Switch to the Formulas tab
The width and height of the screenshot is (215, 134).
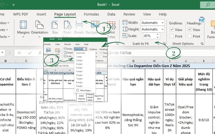(x=91, y=14)
